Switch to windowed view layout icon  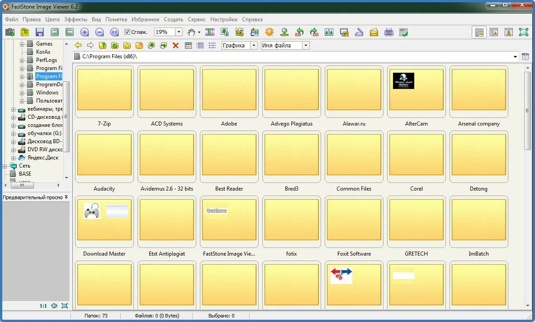coord(494,33)
